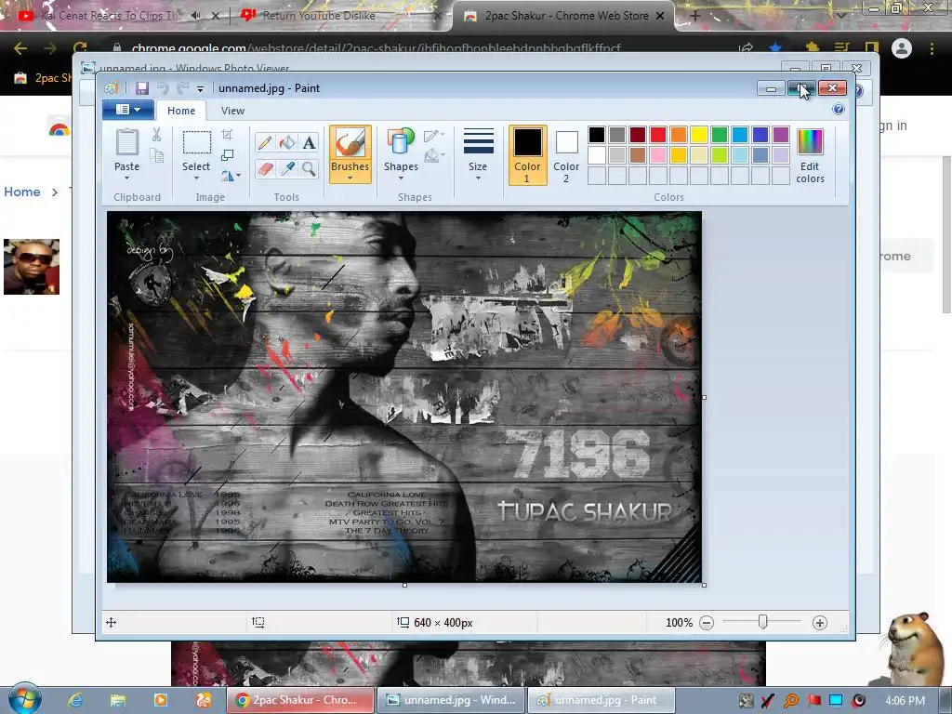Expand the Shapes dropdown arrow
The height and width of the screenshot is (714, 952).
(401, 178)
